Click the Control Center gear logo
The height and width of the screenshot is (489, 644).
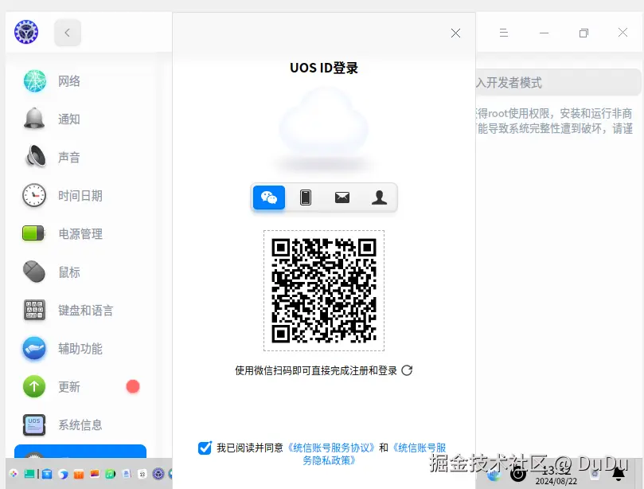coord(26,32)
